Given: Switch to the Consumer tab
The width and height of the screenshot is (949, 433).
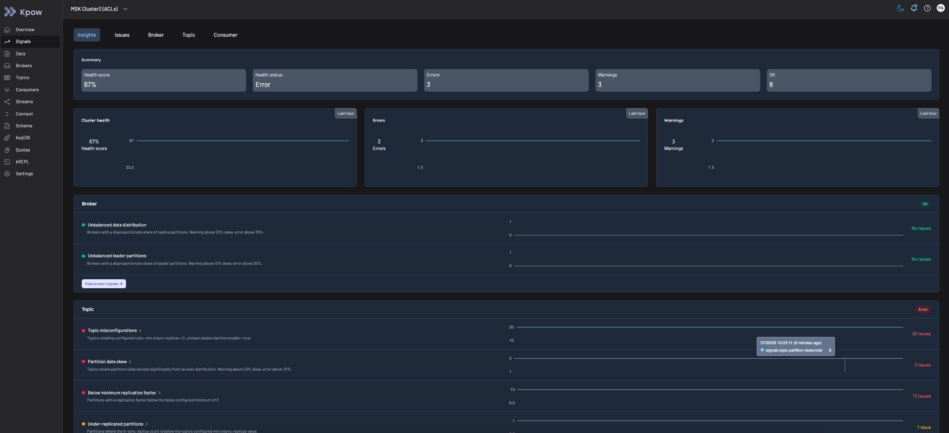Looking at the screenshot, I should tap(225, 35).
